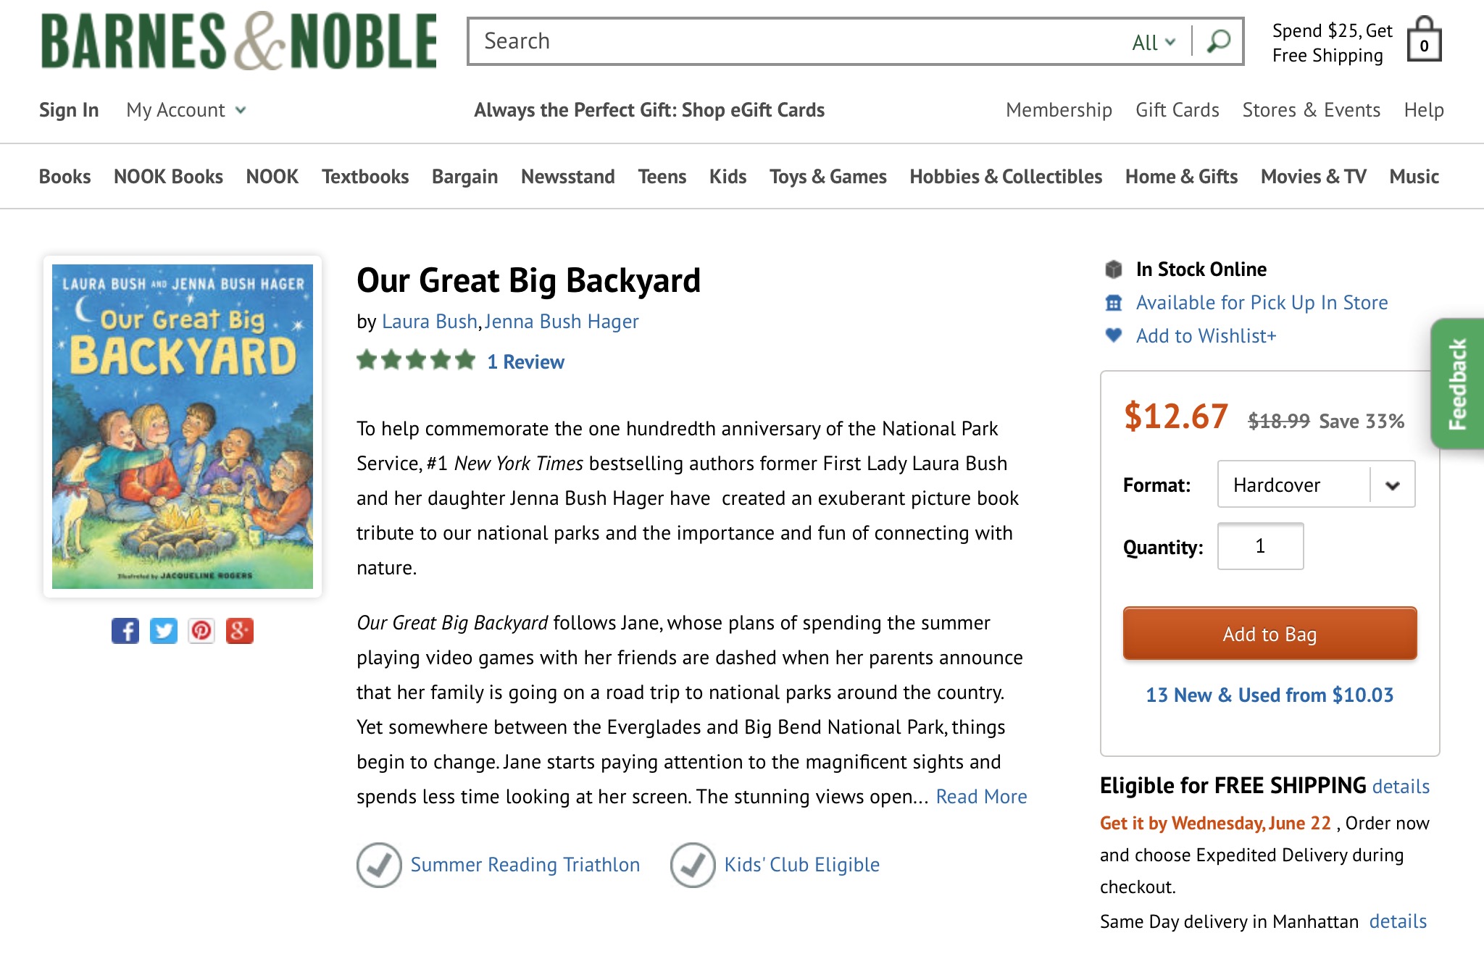Open the 13 New & Used from $10.03 link
The width and height of the screenshot is (1484, 967).
point(1268,695)
